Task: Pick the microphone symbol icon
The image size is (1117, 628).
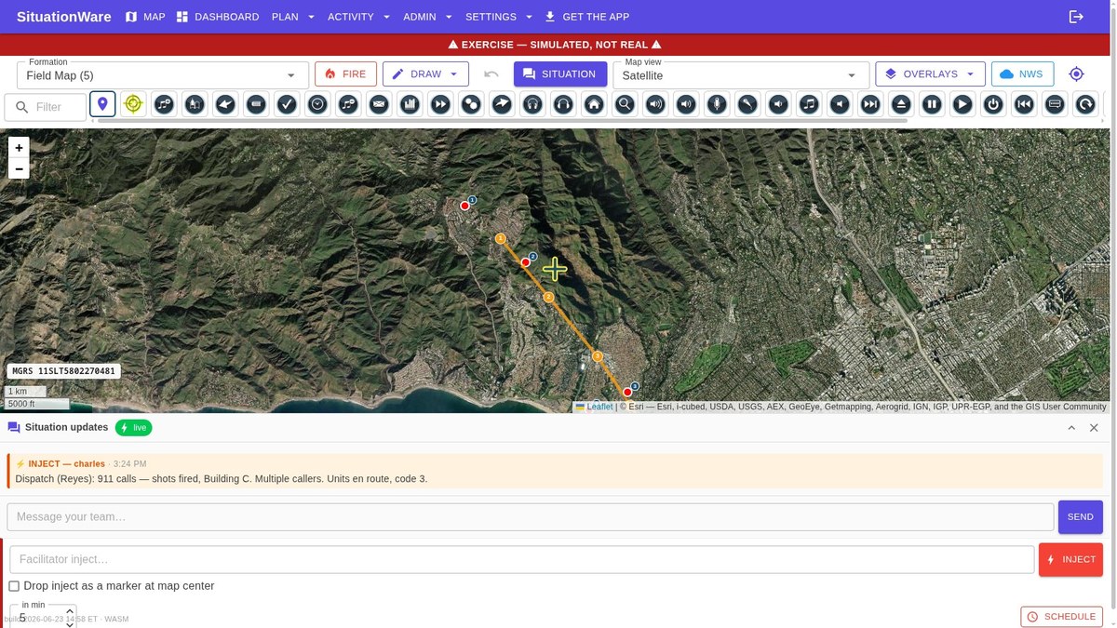Action: coord(717,104)
